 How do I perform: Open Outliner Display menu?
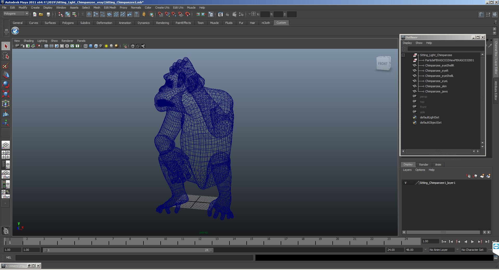pos(407,43)
